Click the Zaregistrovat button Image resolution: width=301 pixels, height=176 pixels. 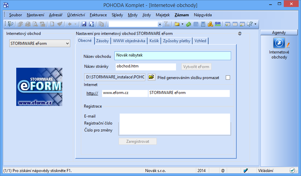[138, 141]
